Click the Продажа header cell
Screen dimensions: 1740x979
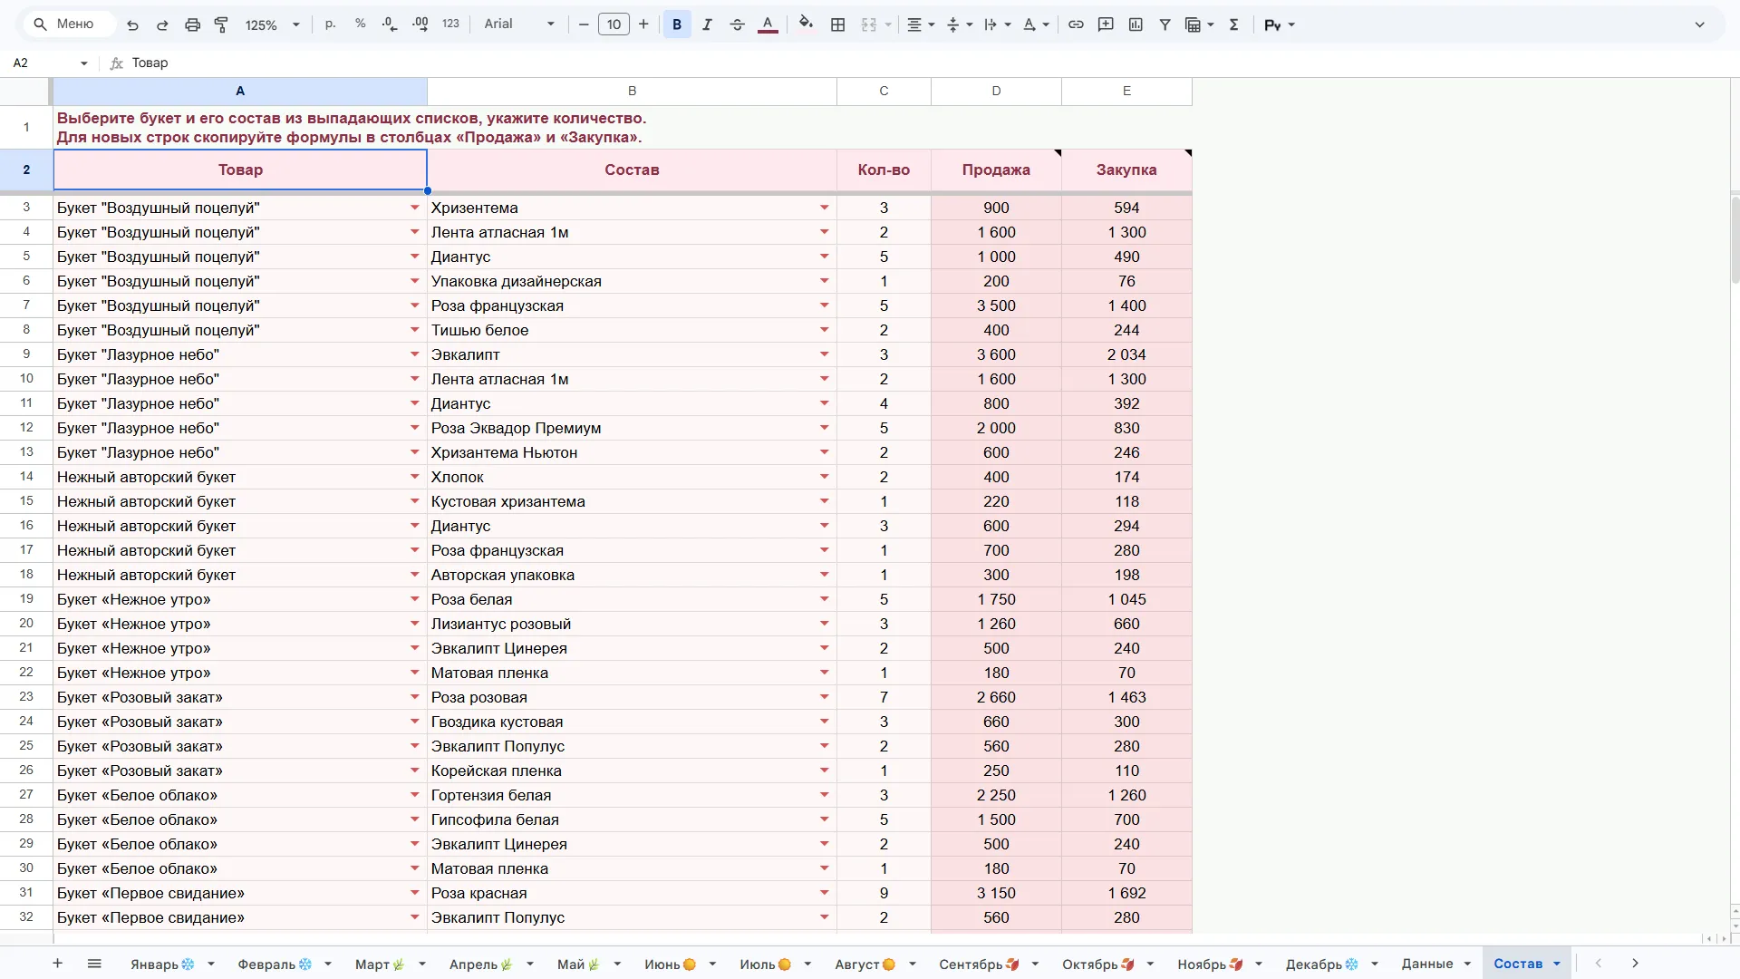click(996, 170)
